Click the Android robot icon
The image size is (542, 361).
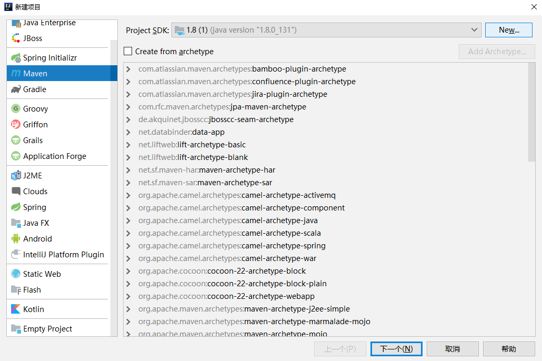tap(16, 238)
